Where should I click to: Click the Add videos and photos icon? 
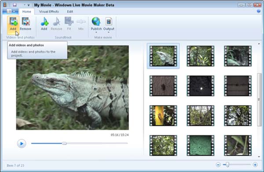[13, 22]
